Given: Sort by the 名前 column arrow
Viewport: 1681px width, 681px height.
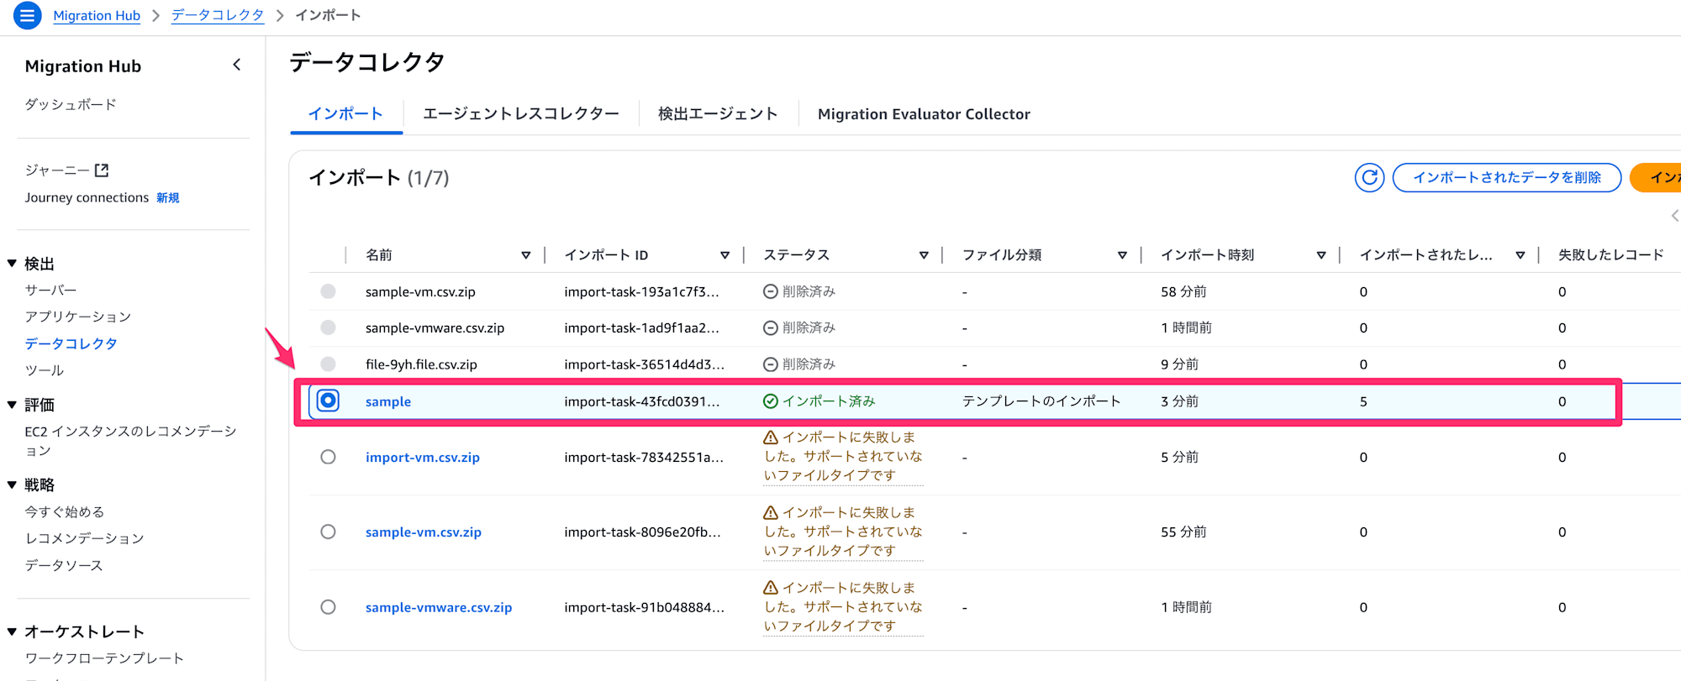Looking at the screenshot, I should [526, 255].
